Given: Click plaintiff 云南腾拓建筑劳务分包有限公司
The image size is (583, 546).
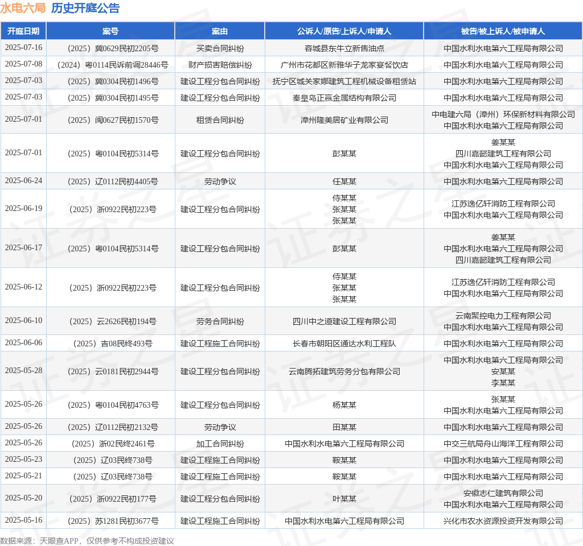Looking at the screenshot, I should tap(344, 372).
